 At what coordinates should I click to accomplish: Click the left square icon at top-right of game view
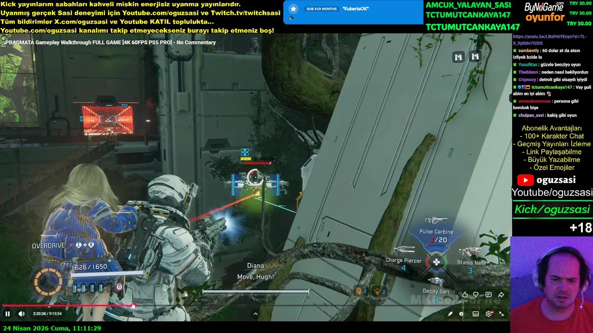pyautogui.click(x=458, y=57)
